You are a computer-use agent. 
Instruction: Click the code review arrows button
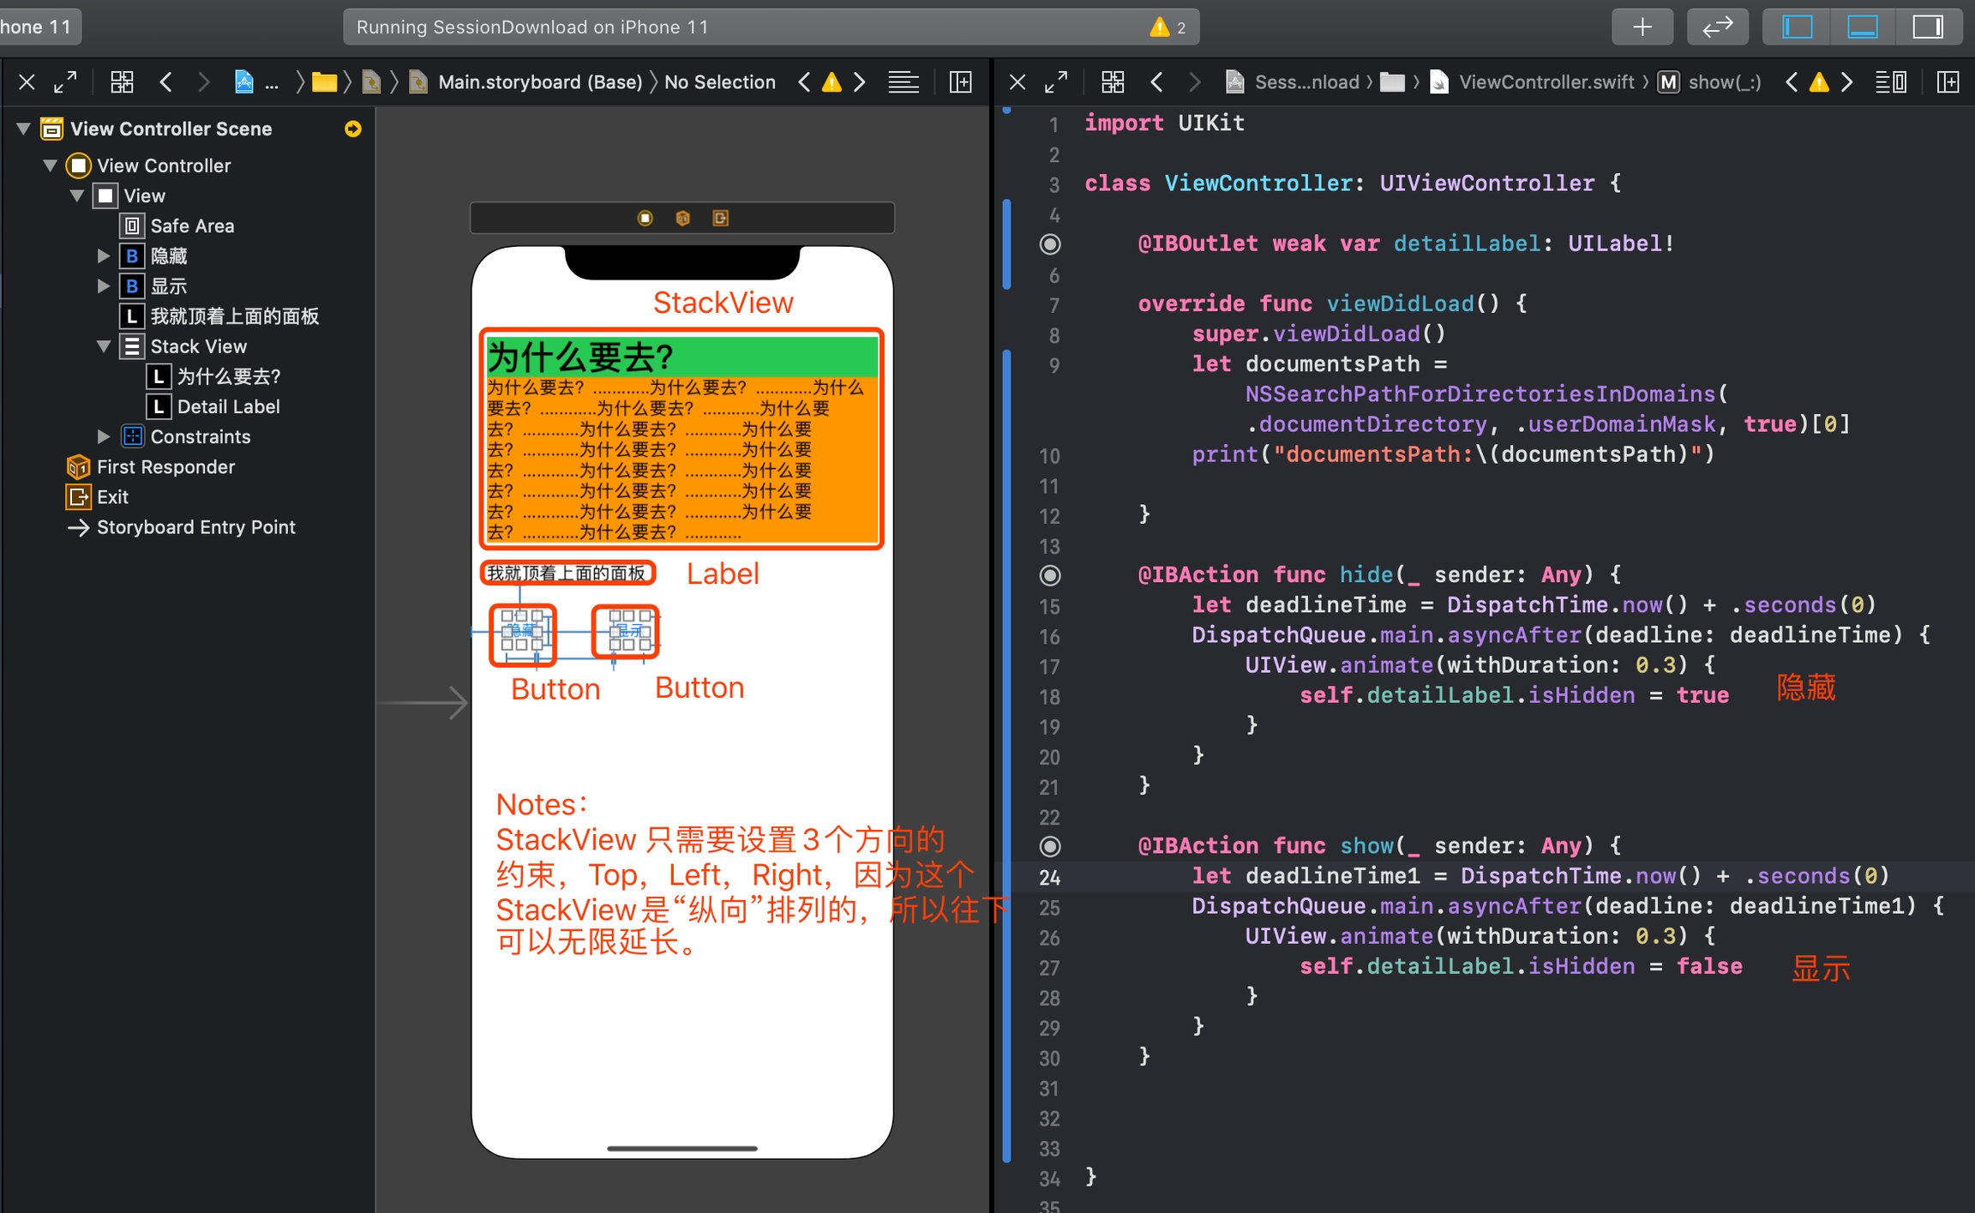(1717, 27)
